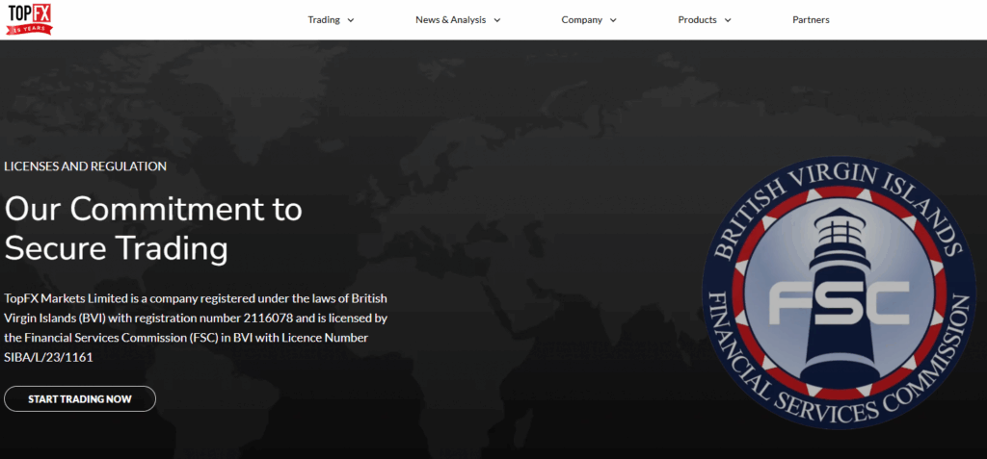Expand the Company dropdown chevron
The image size is (987, 459).
pos(613,20)
